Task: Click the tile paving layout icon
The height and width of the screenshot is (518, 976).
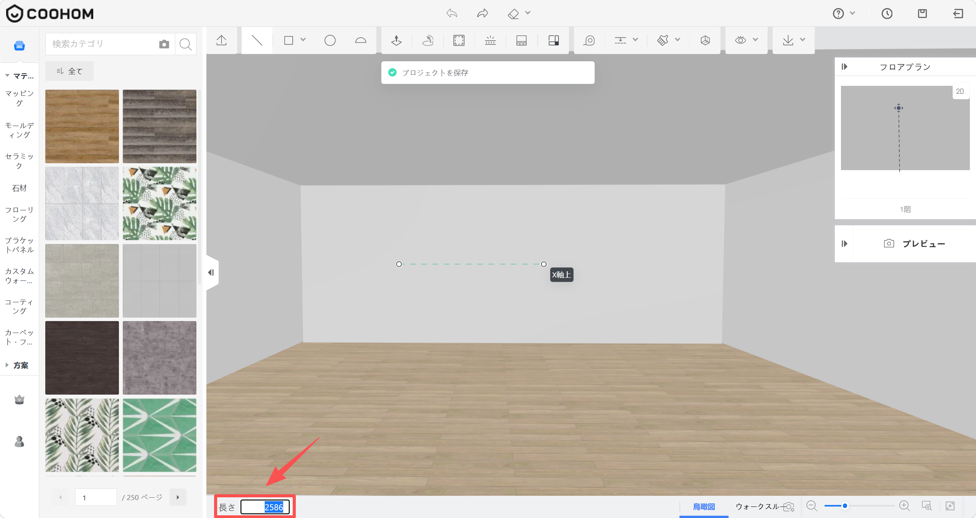Action: [x=554, y=40]
